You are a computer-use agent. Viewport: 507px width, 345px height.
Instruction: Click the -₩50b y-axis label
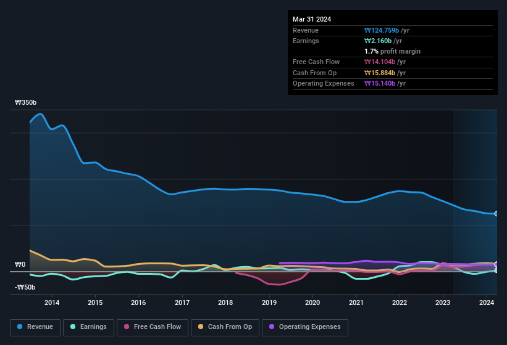point(25,287)
